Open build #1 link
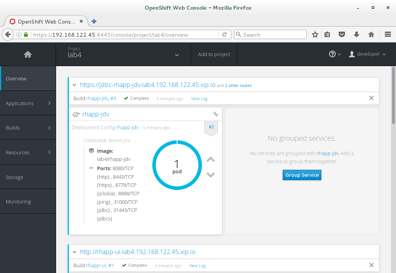 pos(111,265)
